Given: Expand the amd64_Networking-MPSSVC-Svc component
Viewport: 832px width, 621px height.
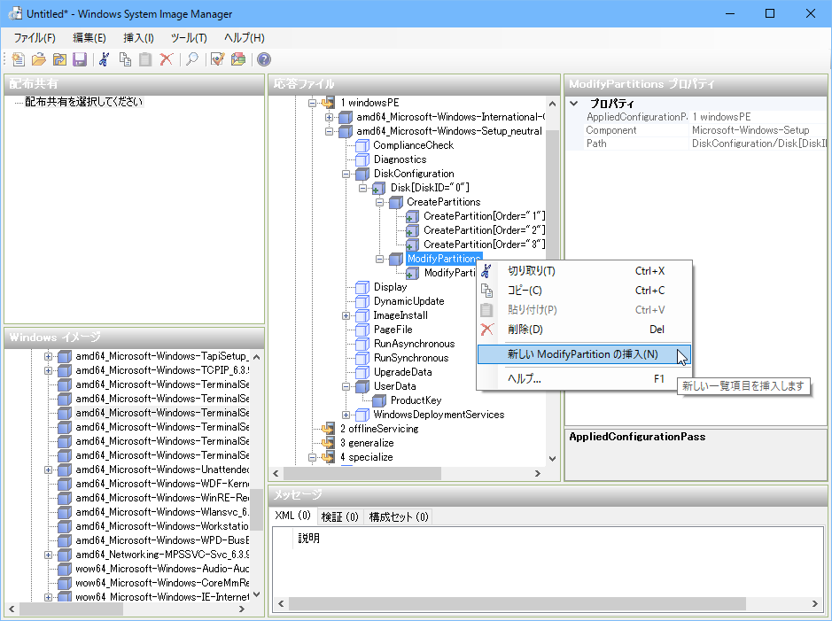Looking at the screenshot, I should [48, 555].
